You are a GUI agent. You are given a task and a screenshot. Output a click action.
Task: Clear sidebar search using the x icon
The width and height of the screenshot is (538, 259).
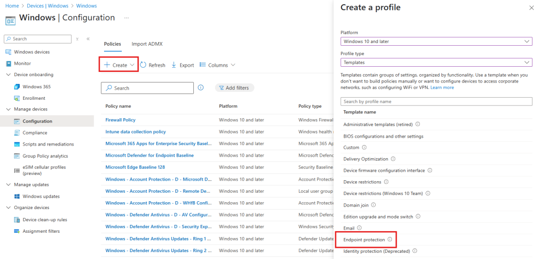click(x=77, y=39)
